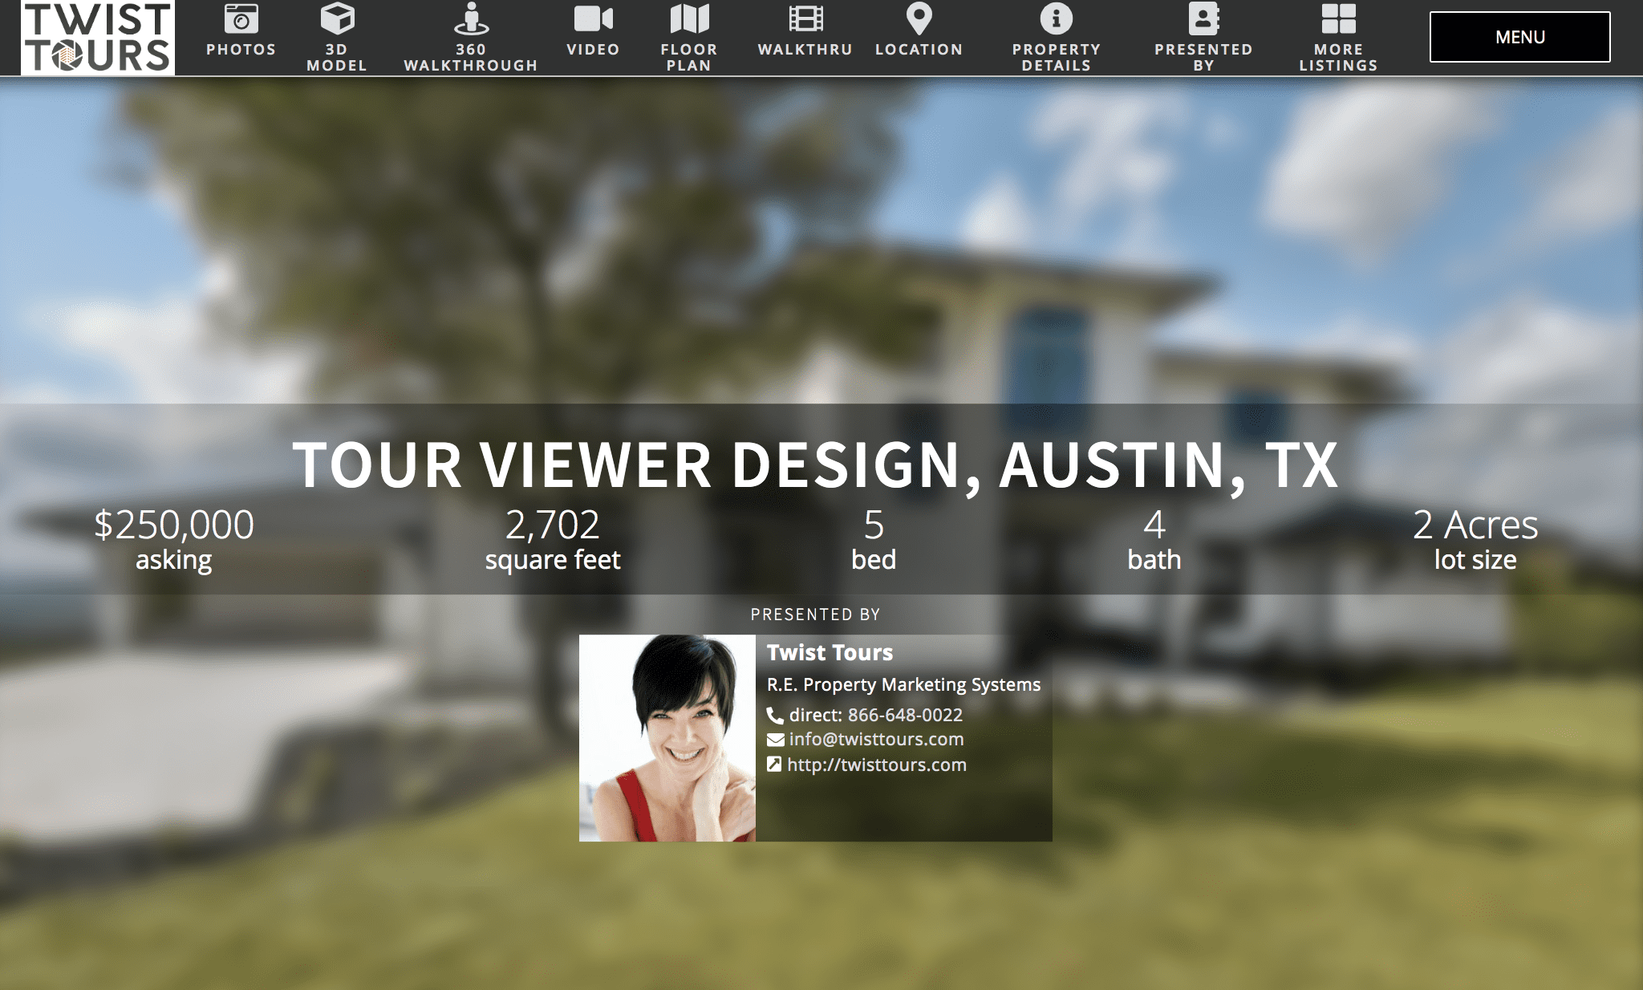Select the VIDEO nav label

pyautogui.click(x=594, y=49)
